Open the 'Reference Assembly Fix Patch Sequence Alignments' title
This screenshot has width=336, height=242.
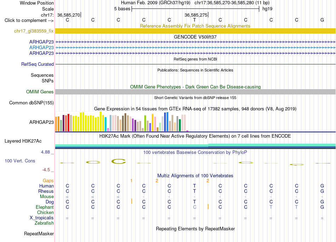point(195,26)
